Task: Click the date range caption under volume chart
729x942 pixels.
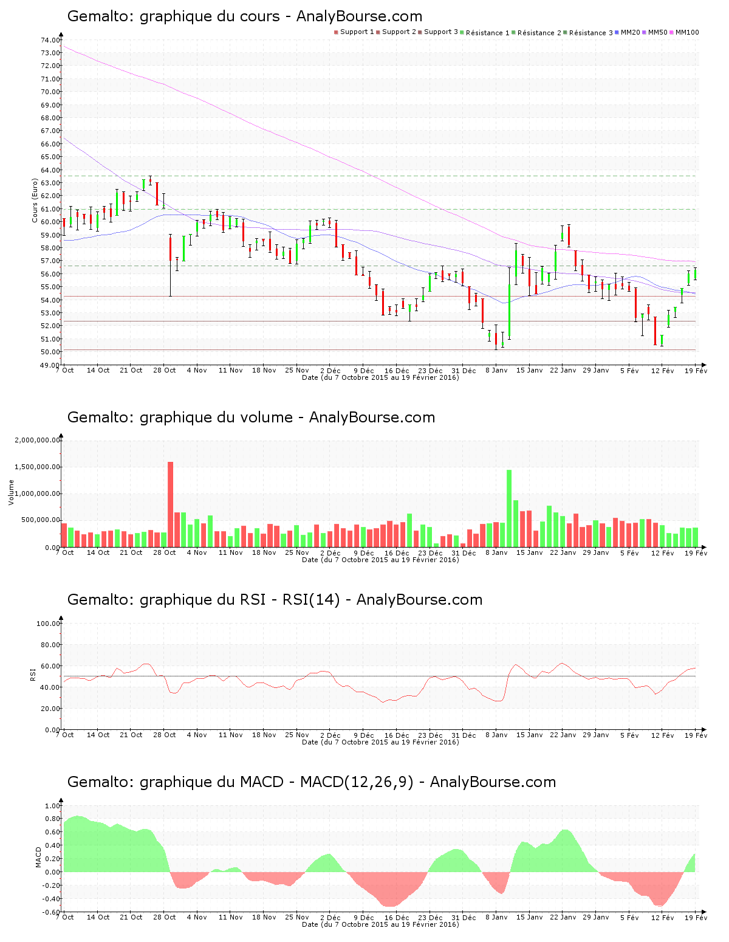Action: tap(380, 560)
